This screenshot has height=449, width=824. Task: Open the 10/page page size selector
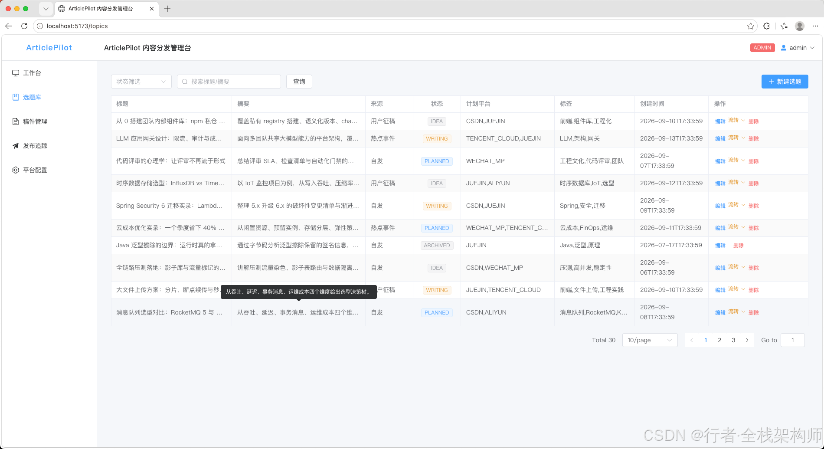(x=650, y=340)
